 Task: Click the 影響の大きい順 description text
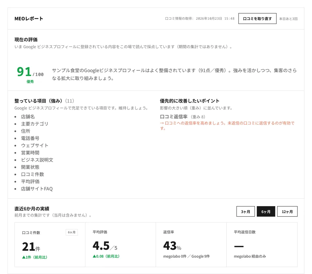[x=196, y=108]
